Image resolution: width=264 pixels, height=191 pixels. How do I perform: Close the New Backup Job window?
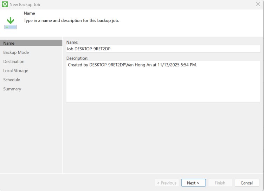click(258, 5)
